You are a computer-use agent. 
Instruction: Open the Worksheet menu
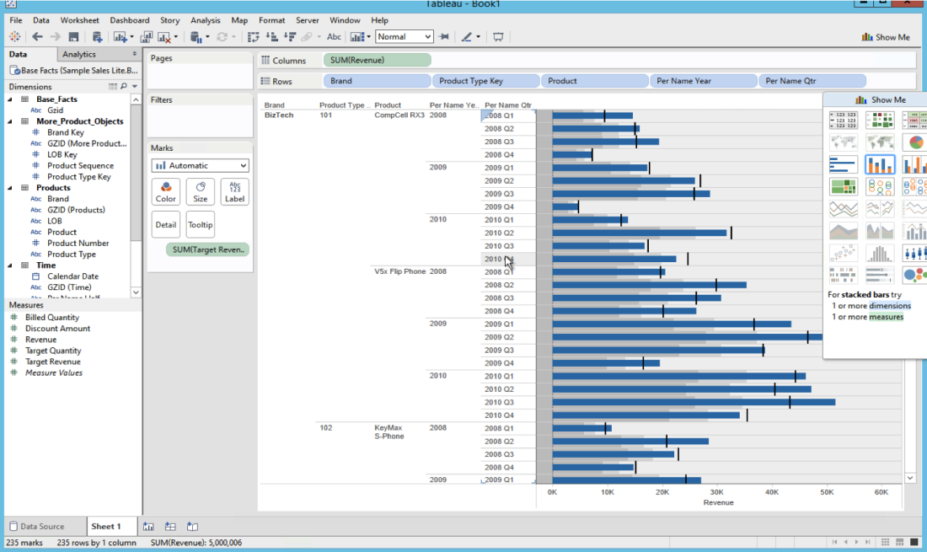pos(79,20)
